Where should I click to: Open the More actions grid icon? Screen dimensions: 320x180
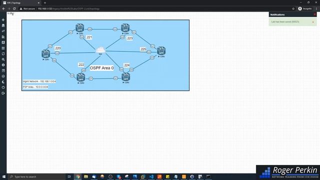click(3, 48)
